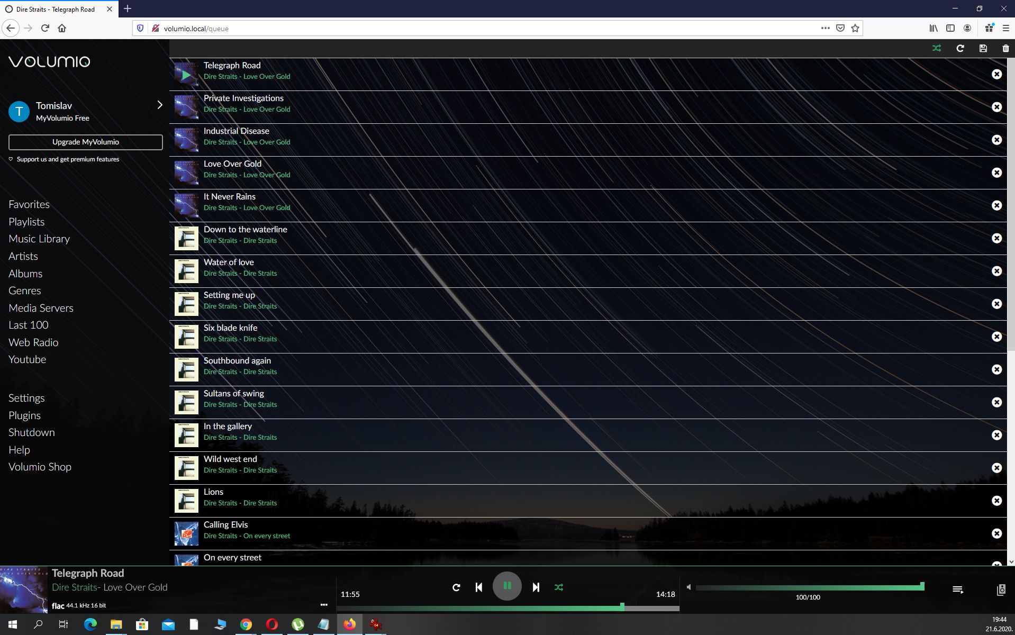Open Albums in the sidebar
Viewport: 1015px width, 635px height.
pyautogui.click(x=25, y=274)
